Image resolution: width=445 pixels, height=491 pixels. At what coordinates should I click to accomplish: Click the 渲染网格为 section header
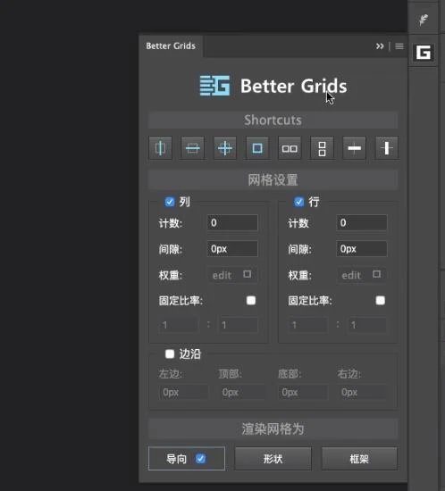click(x=273, y=429)
